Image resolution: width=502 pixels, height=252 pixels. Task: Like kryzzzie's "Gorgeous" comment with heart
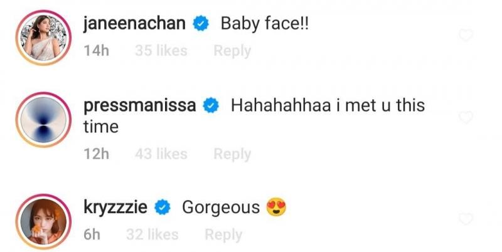466,219
